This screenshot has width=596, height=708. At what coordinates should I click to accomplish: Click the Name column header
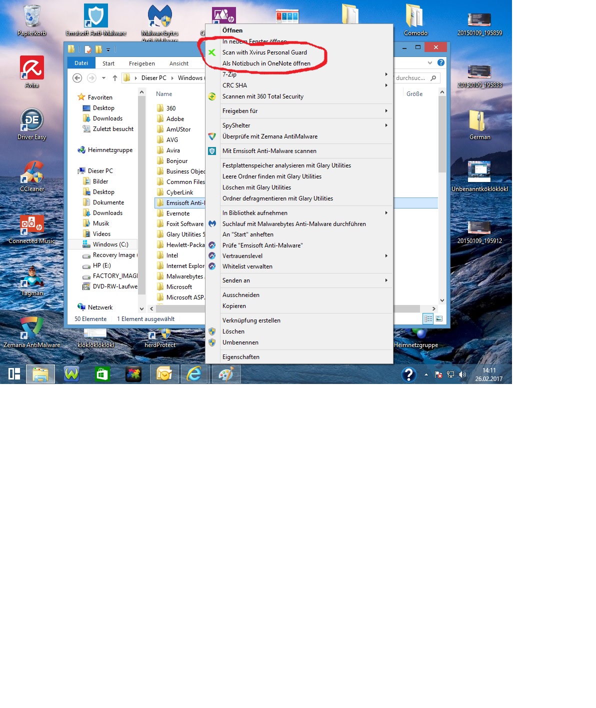[164, 94]
